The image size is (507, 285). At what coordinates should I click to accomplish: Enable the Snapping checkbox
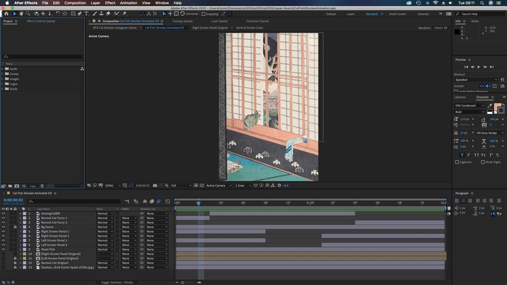tap(203, 14)
